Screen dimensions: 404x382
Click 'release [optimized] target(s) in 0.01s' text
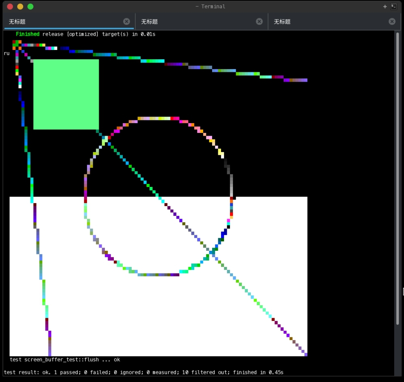click(99, 34)
